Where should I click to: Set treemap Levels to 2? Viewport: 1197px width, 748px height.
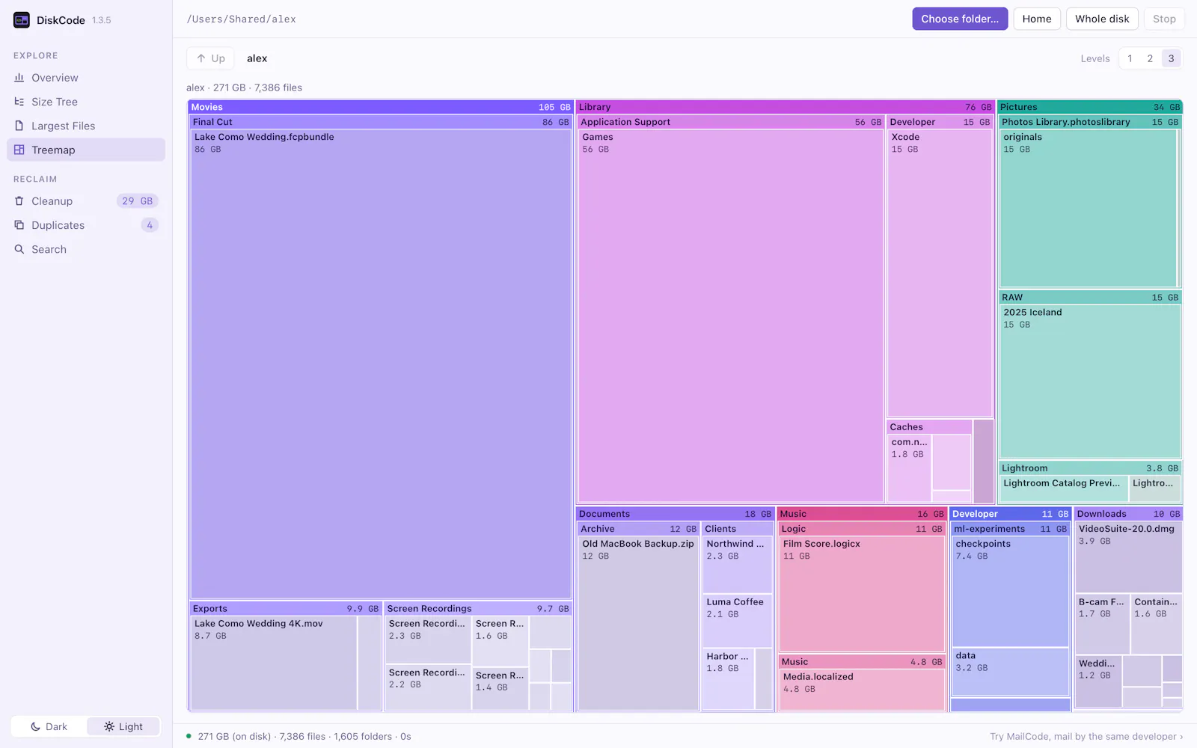click(x=1150, y=58)
